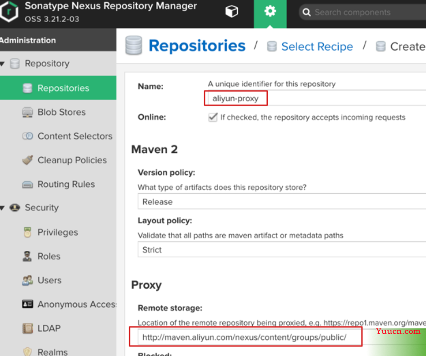Open Cleanup Policies
This screenshot has width=426, height=356.
pos(72,160)
